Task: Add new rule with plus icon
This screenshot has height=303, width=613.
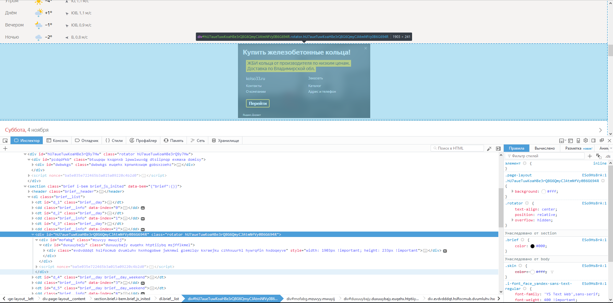Action: click(x=590, y=156)
